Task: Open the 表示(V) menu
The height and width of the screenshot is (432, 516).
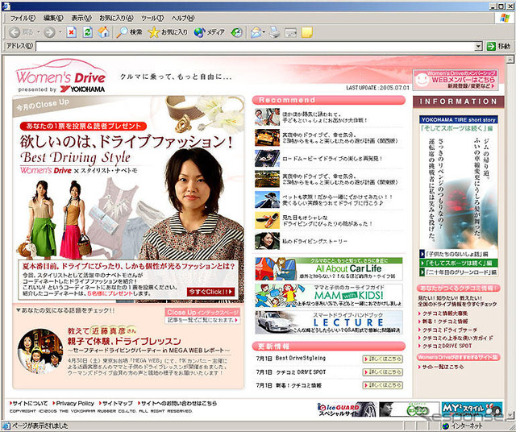Action: pos(81,18)
